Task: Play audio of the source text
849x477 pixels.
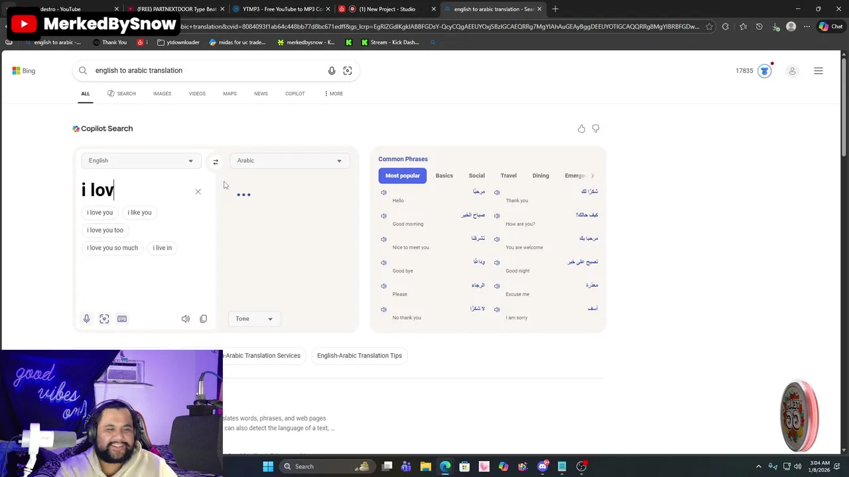Action: [x=186, y=319]
